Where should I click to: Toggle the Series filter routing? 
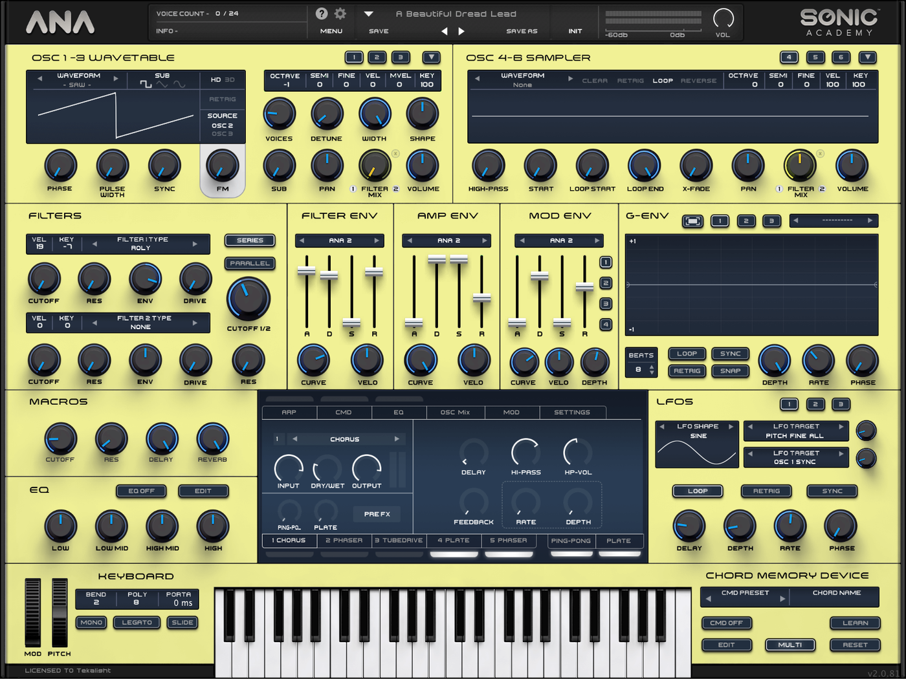250,241
